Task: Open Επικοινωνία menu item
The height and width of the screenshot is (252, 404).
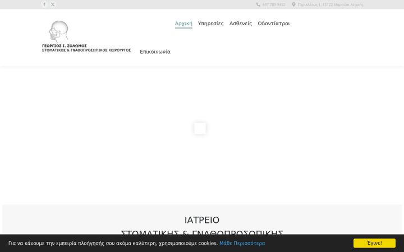Action: pos(155,52)
